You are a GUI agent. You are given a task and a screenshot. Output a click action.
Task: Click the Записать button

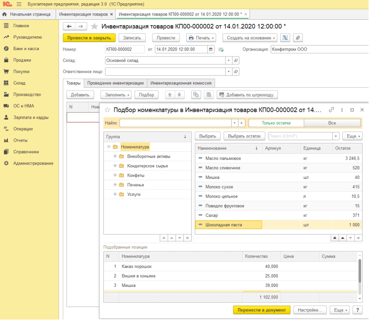(x=132, y=38)
